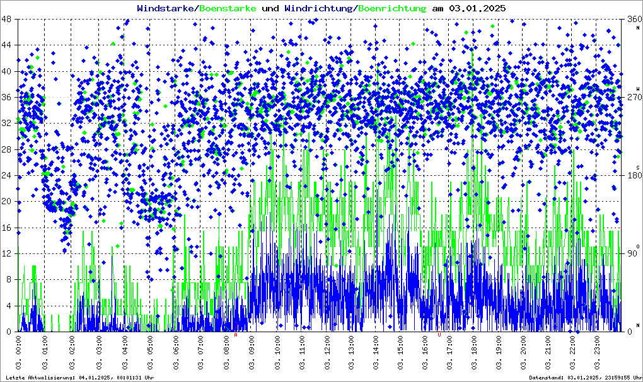The height and width of the screenshot is (382, 643).
Task: Click the Datenstand timestamp text
Action: (x=586, y=377)
